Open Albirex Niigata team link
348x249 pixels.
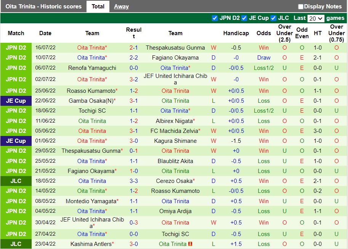pyautogui.click(x=175, y=121)
